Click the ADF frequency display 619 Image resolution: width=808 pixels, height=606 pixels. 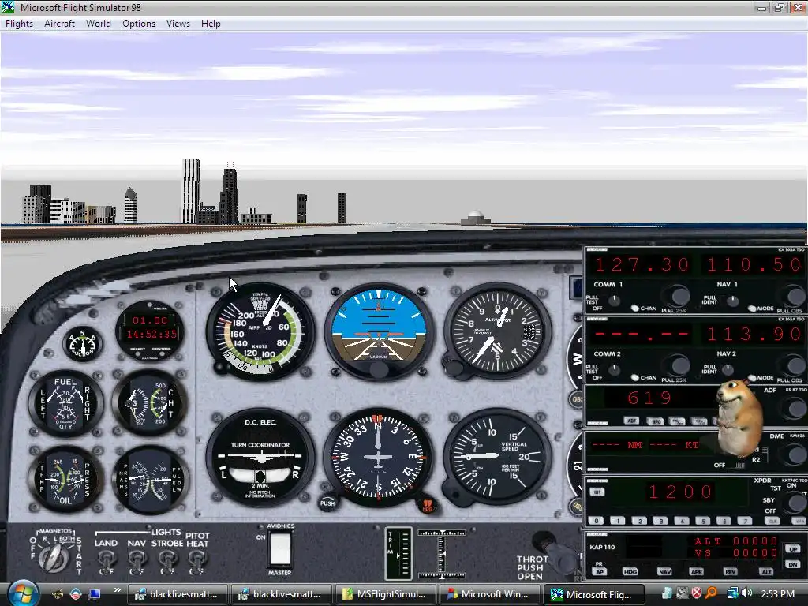click(x=650, y=398)
